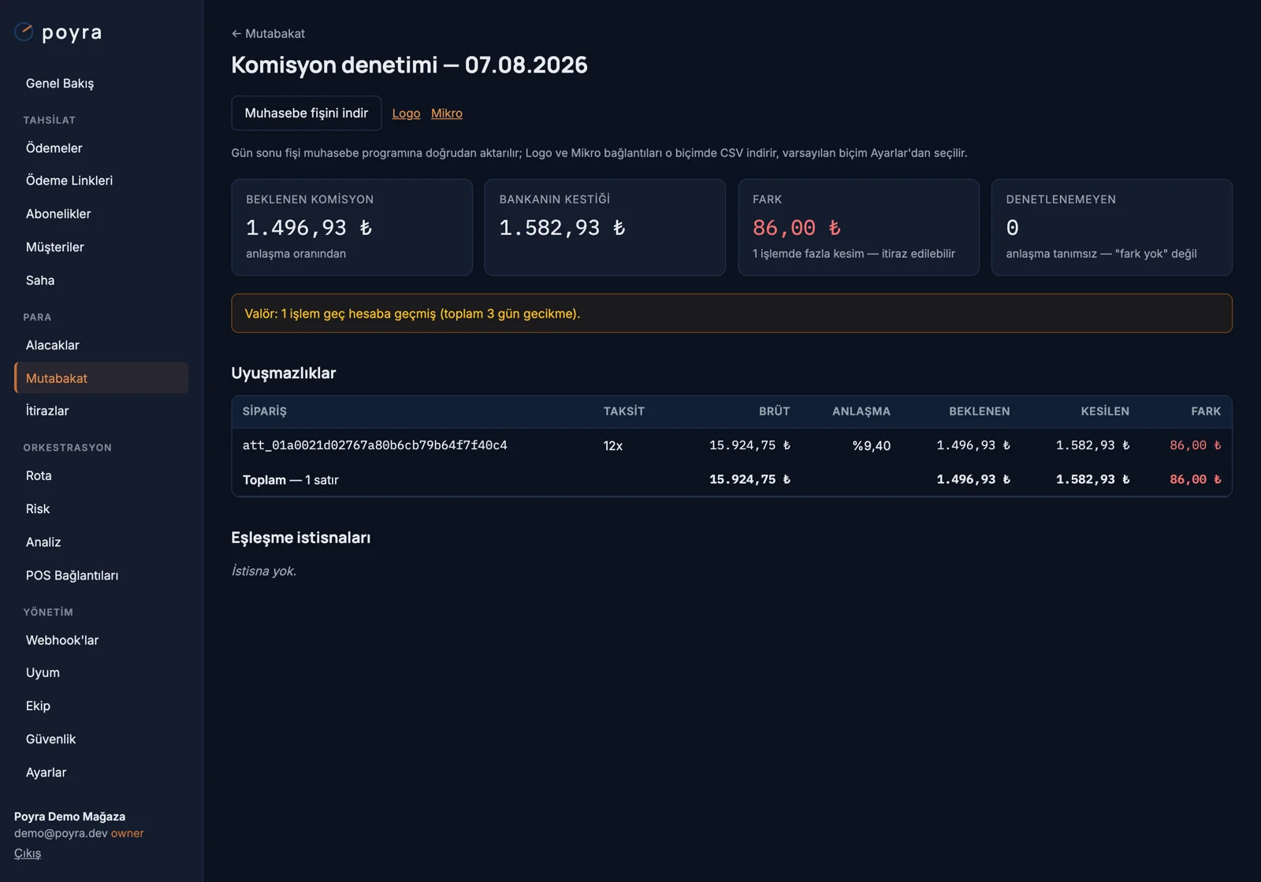Click the Beklenen Komisyon card
The height and width of the screenshot is (882, 1261).
352,227
